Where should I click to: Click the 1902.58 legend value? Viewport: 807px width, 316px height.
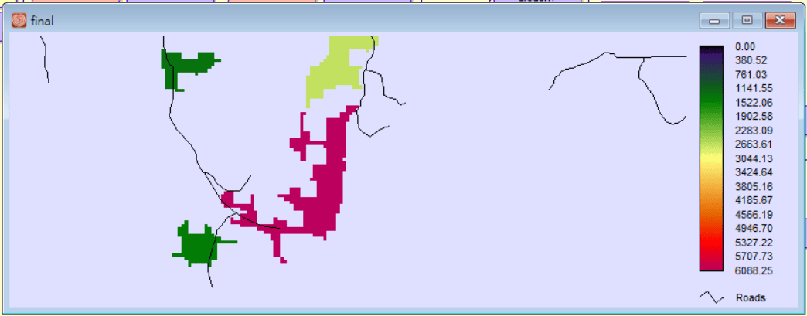click(x=754, y=117)
